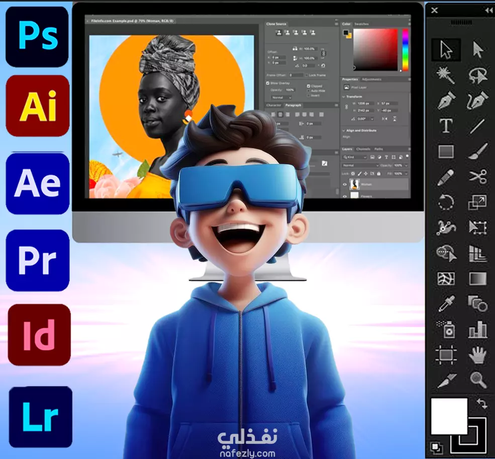Click the white Fill color box
The height and width of the screenshot is (459, 495).
(449, 416)
